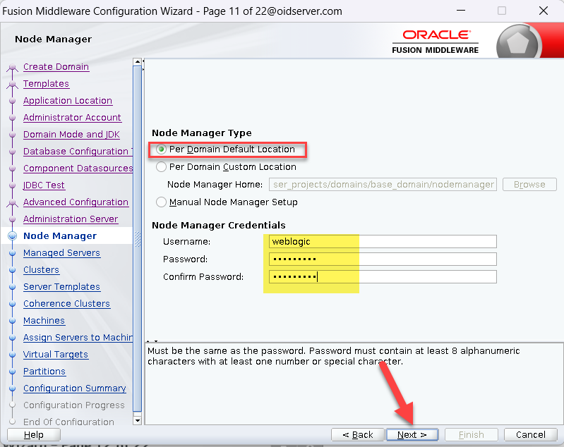Choose Per Domain Custom Location option
The height and width of the screenshot is (447, 564).
point(162,167)
